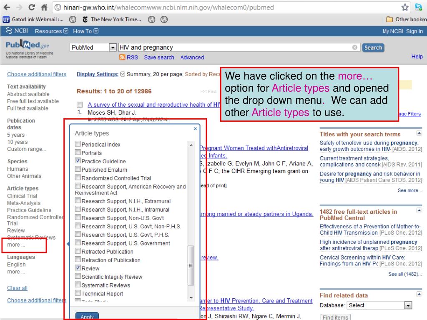Expand the Resources menu
Image resolution: width=427 pixels, height=320 pixels.
pos(51,31)
